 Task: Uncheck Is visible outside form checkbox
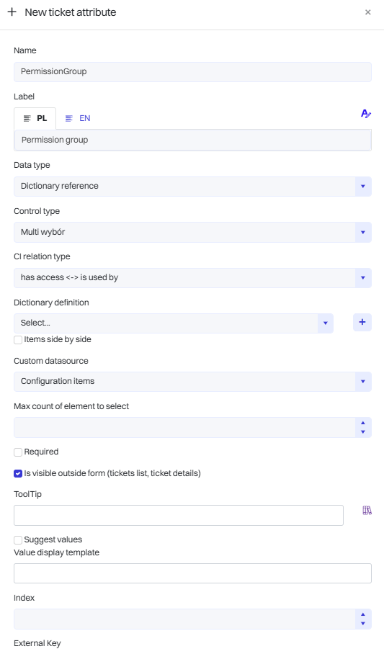coord(18,473)
